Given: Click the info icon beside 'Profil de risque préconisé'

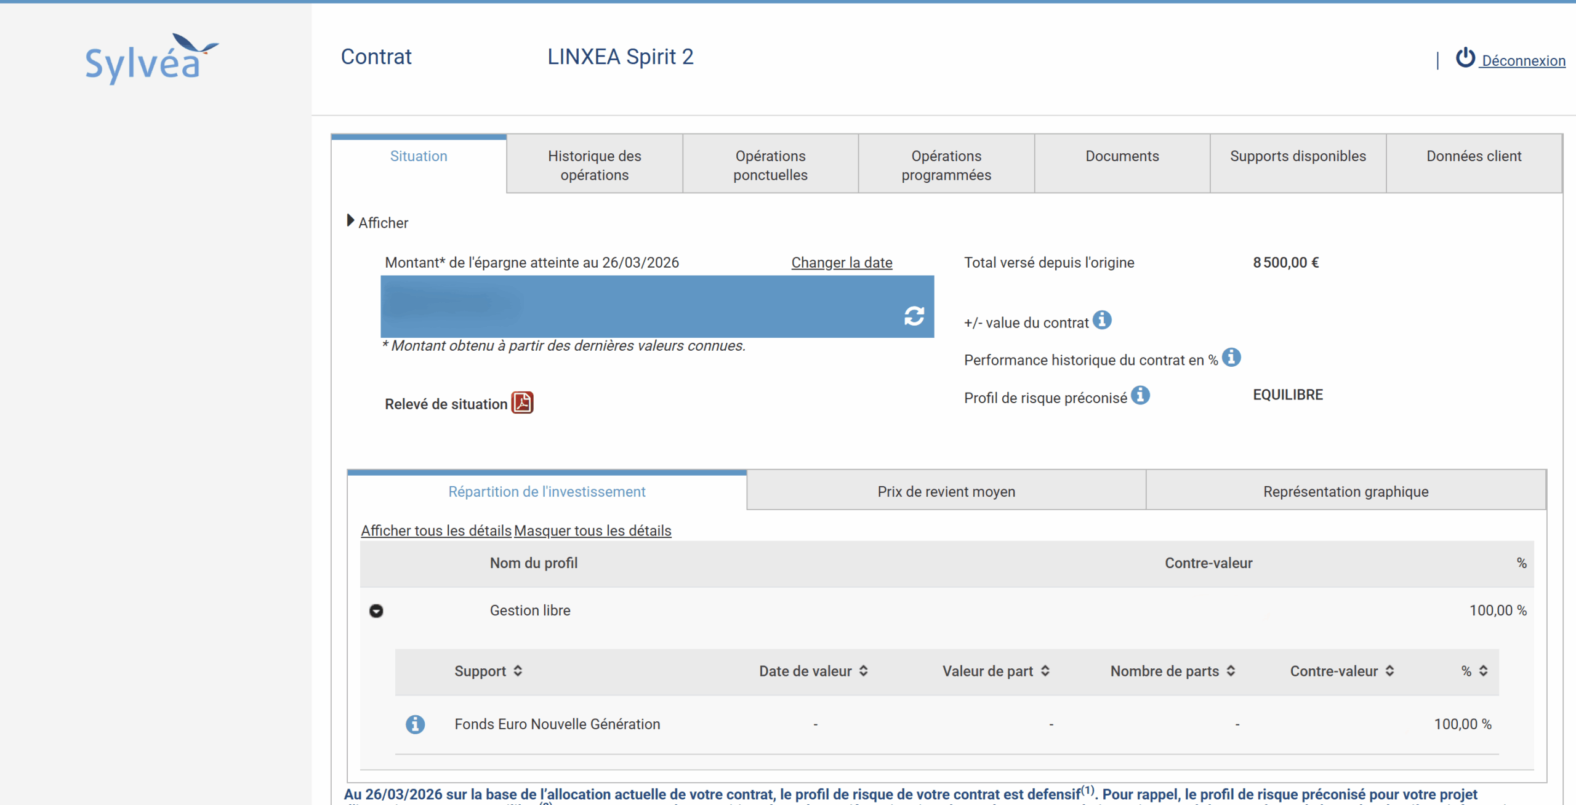Looking at the screenshot, I should [x=1141, y=396].
